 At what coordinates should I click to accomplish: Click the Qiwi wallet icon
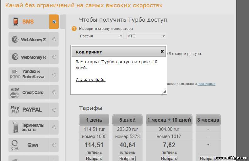pos(15,145)
